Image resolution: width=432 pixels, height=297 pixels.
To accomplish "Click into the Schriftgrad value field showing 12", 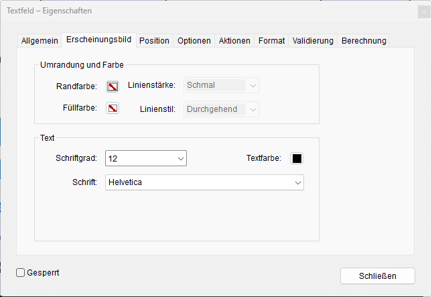I will (x=141, y=159).
